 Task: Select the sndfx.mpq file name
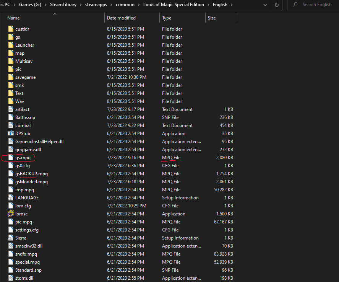(26, 254)
